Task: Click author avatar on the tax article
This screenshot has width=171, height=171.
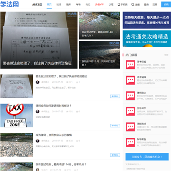Action: pyautogui.click(x=38, y=112)
